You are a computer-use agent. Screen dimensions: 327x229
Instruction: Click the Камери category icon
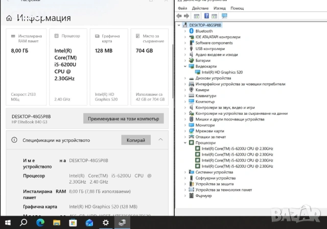191,90
